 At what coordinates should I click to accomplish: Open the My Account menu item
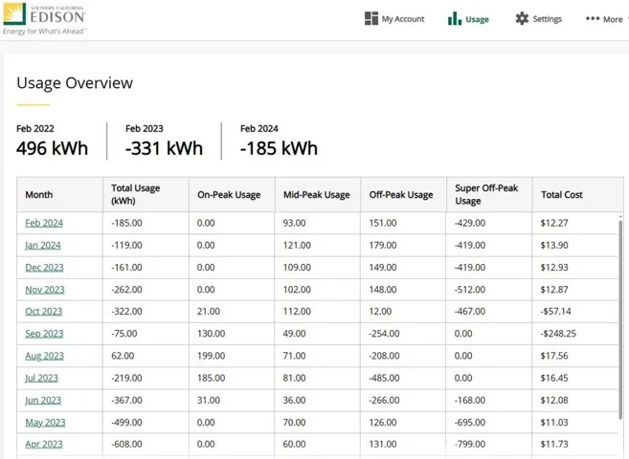coord(394,18)
